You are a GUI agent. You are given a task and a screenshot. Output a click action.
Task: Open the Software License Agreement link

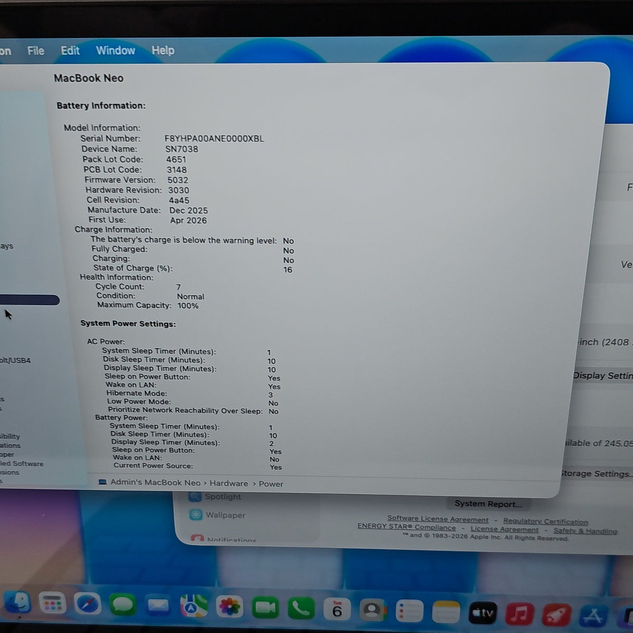pos(438,519)
